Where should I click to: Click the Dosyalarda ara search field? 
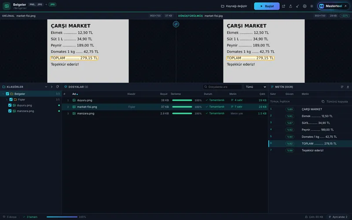222,87
